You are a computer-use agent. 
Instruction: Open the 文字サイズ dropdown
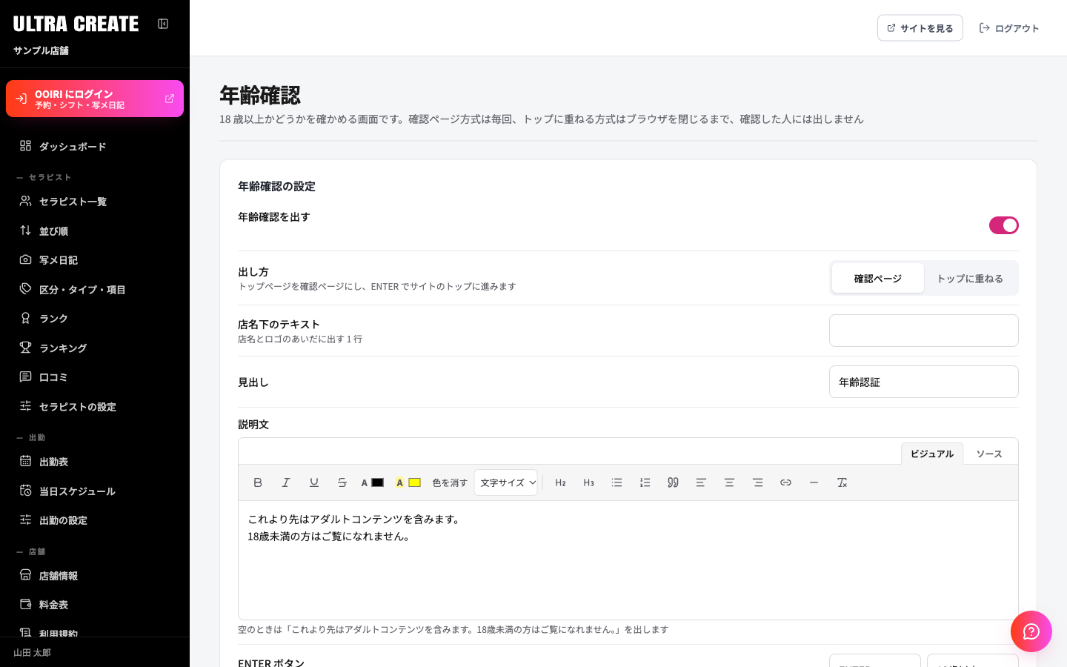click(x=506, y=482)
